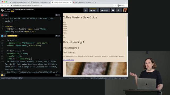
Task: Click Delete in the footer bar
Action: click(x=95, y=78)
